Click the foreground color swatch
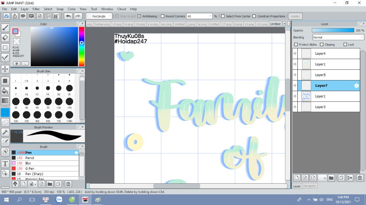The width and height of the screenshot is (366, 205). point(15,31)
